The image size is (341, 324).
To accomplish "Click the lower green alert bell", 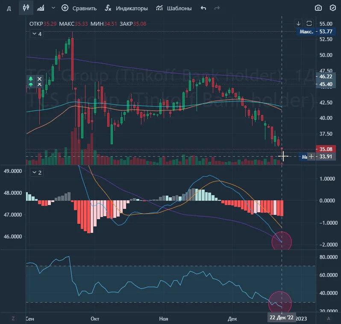I will [x=31, y=85].
